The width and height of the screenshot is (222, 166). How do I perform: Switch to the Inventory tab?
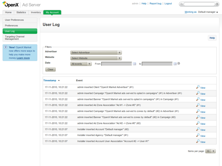(36, 12)
